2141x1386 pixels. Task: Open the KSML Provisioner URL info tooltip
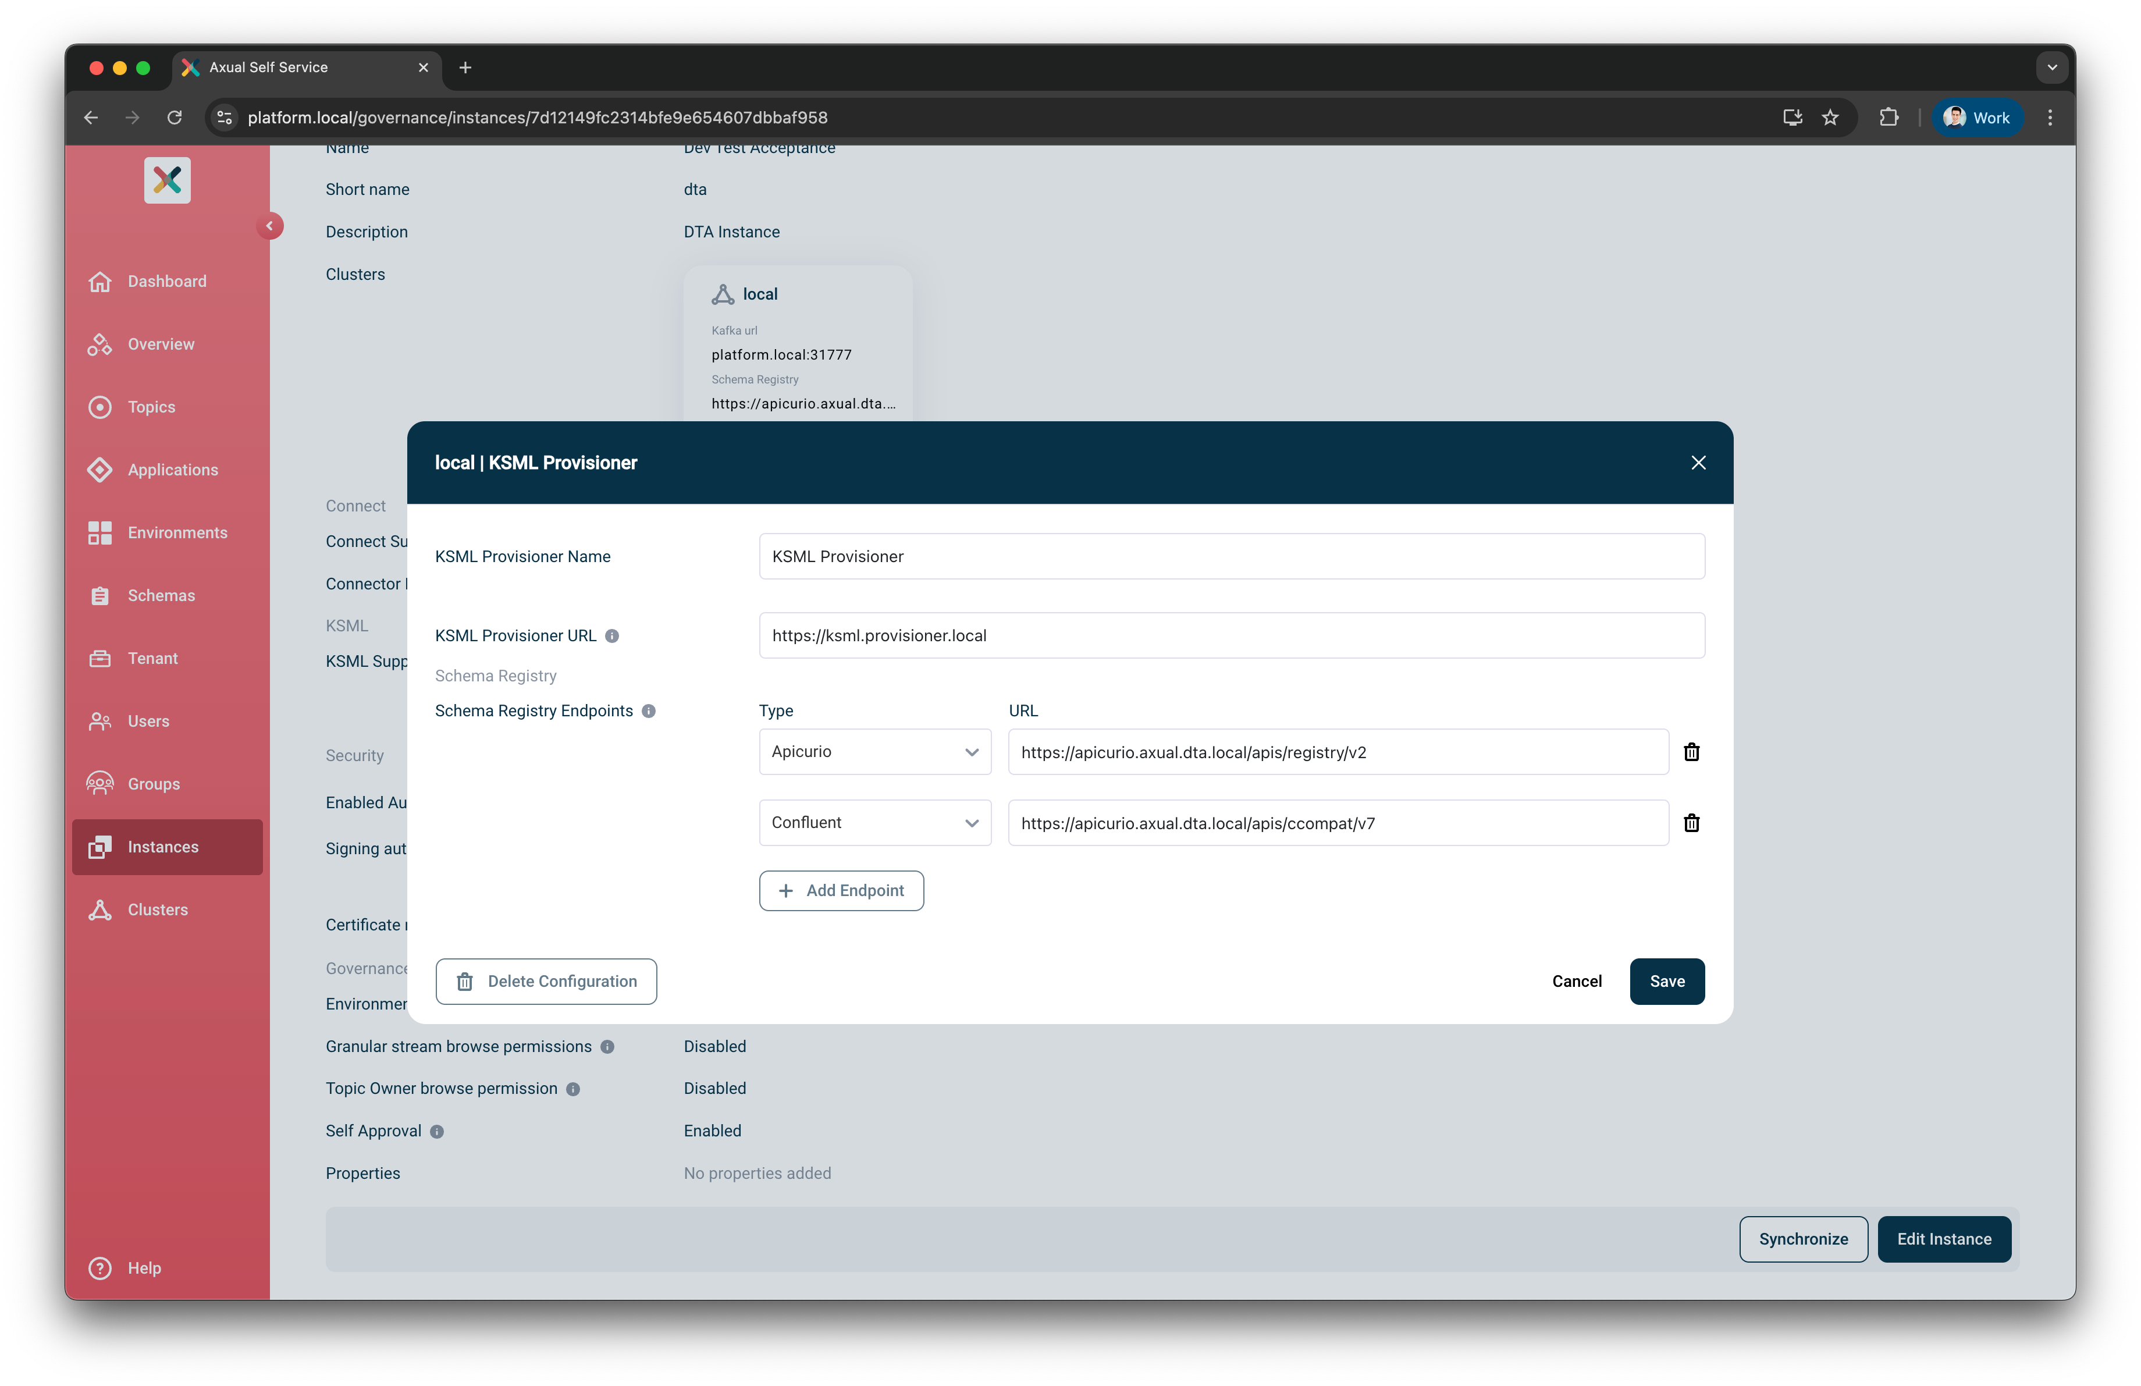click(611, 636)
